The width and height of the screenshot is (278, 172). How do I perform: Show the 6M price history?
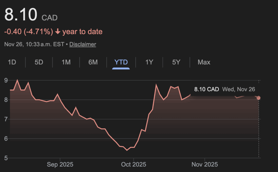click(93, 62)
